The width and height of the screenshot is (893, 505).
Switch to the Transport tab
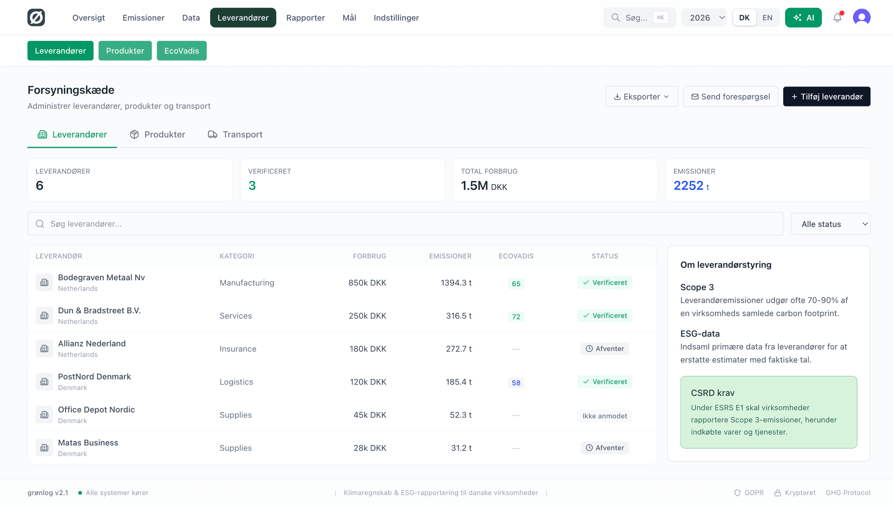[x=235, y=134]
